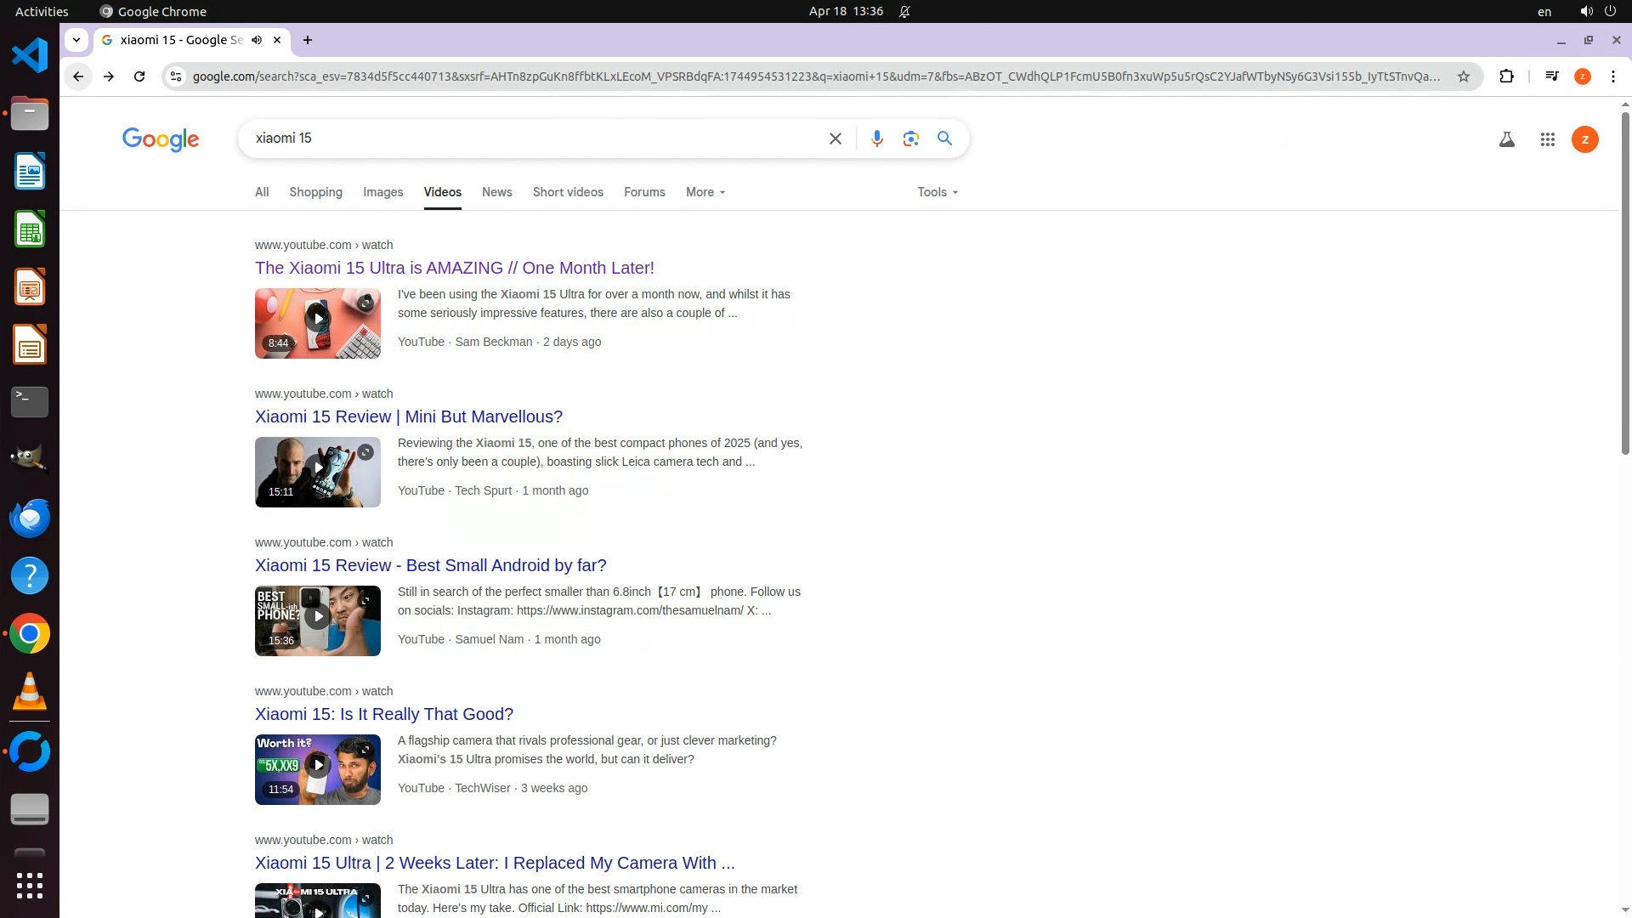Click the magnifier search button
Viewport: 1632px width, 918px height.
[x=944, y=139]
